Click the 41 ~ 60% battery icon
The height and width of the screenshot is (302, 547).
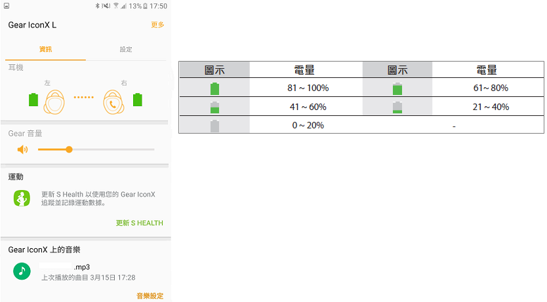215,107
